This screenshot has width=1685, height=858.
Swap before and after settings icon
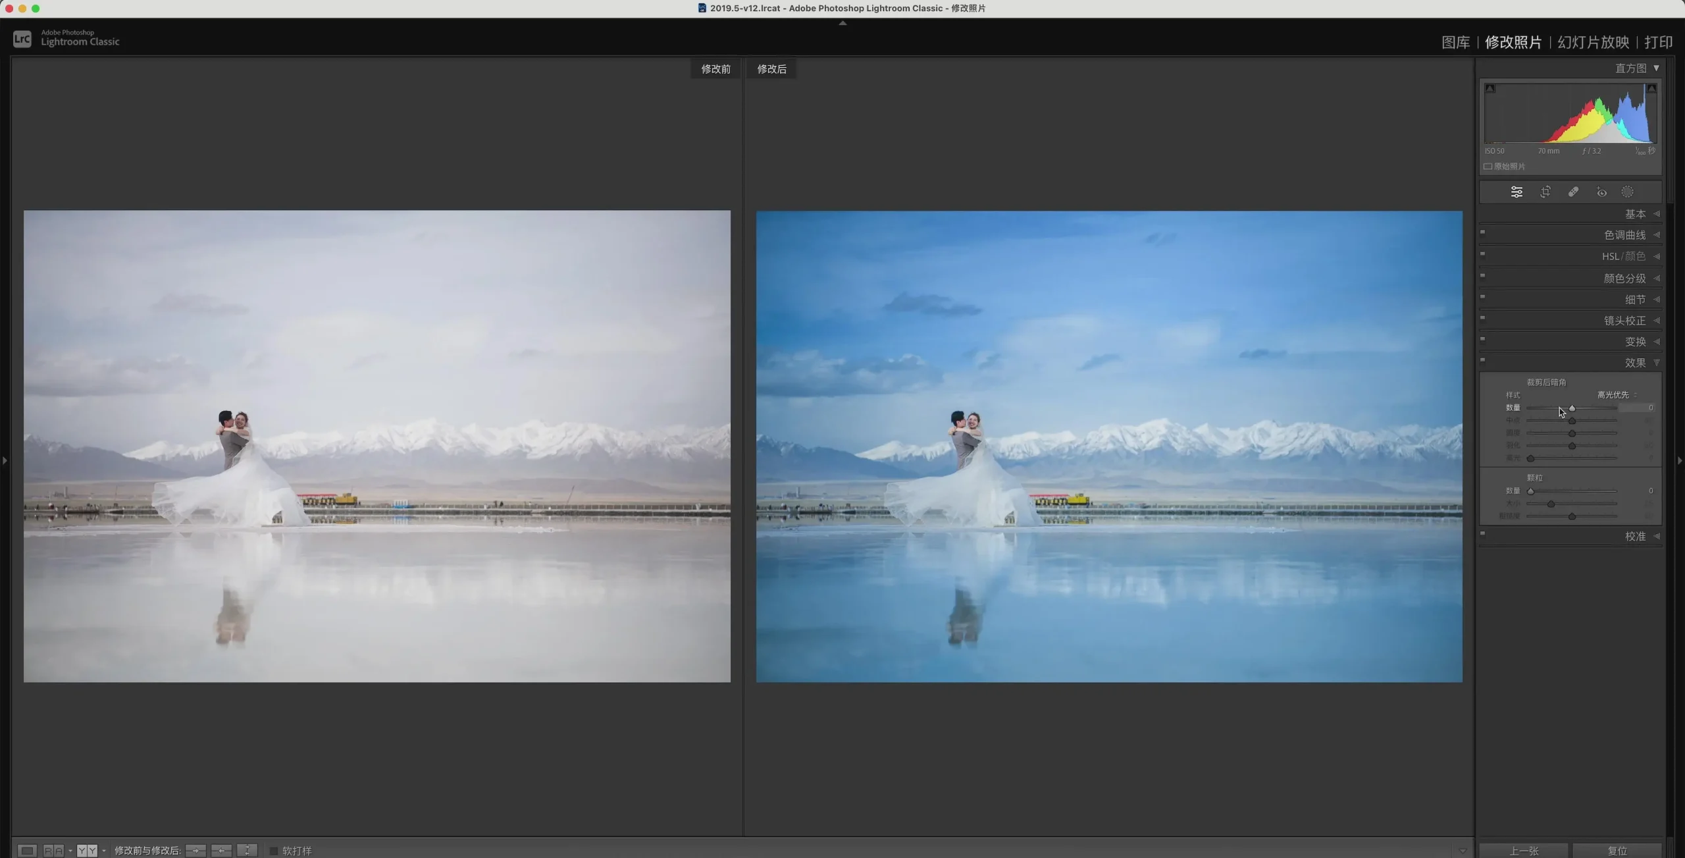247,850
